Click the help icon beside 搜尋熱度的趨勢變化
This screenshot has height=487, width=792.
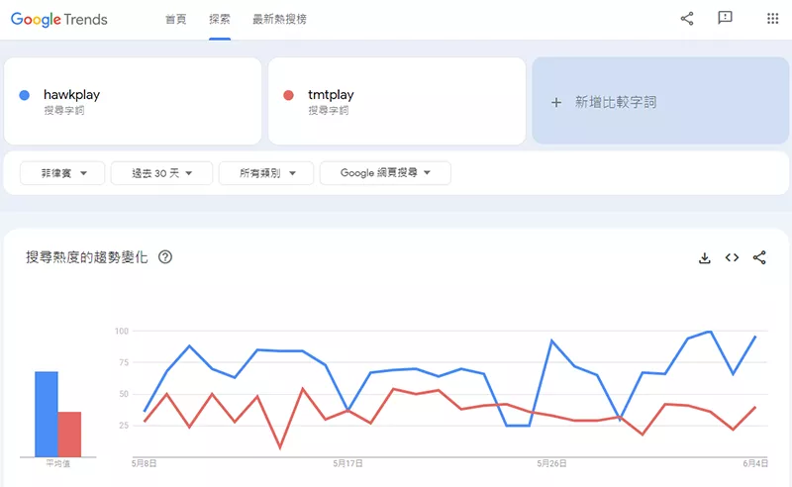pos(165,257)
